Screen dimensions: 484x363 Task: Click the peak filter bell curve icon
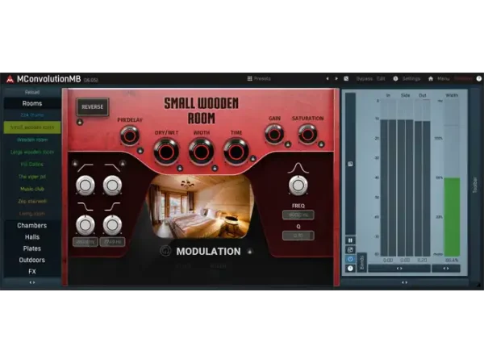point(298,169)
